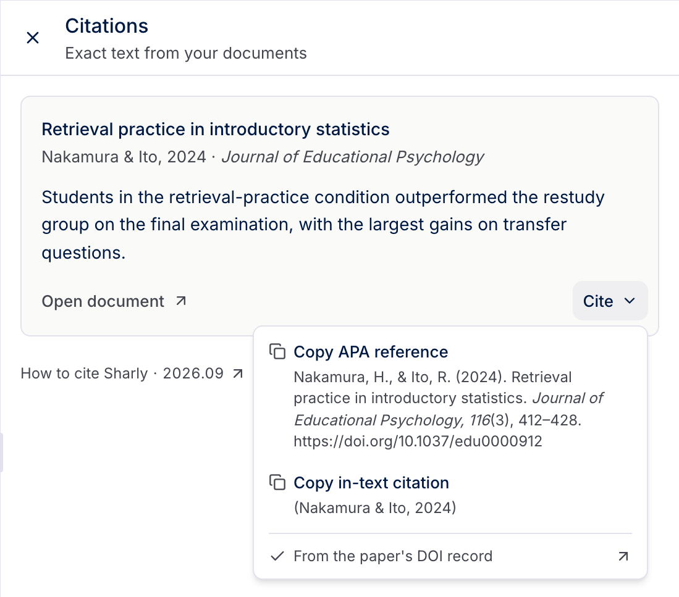679x597 pixels.
Task: Click the DOI URL https://doi.org/10.1037/edu0000912
Action: coord(418,441)
